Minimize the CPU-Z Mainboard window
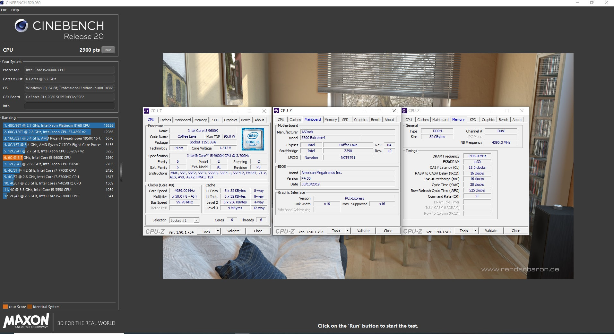 point(365,111)
